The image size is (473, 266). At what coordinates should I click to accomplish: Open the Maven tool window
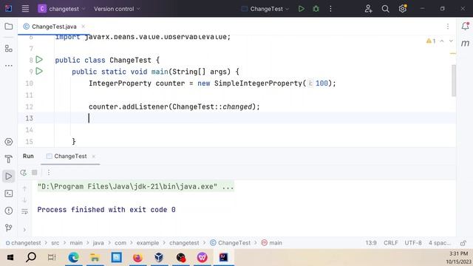click(465, 43)
